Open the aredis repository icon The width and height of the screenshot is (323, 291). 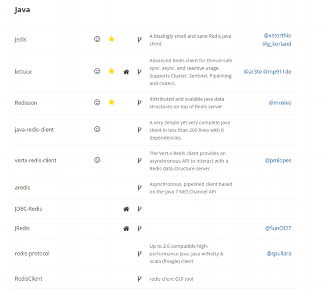pos(140,187)
